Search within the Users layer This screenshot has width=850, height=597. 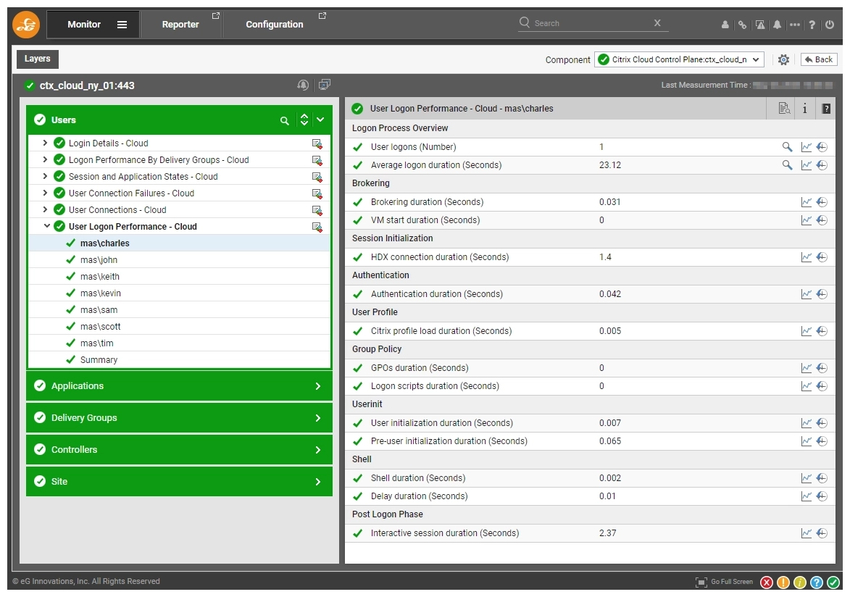click(284, 120)
